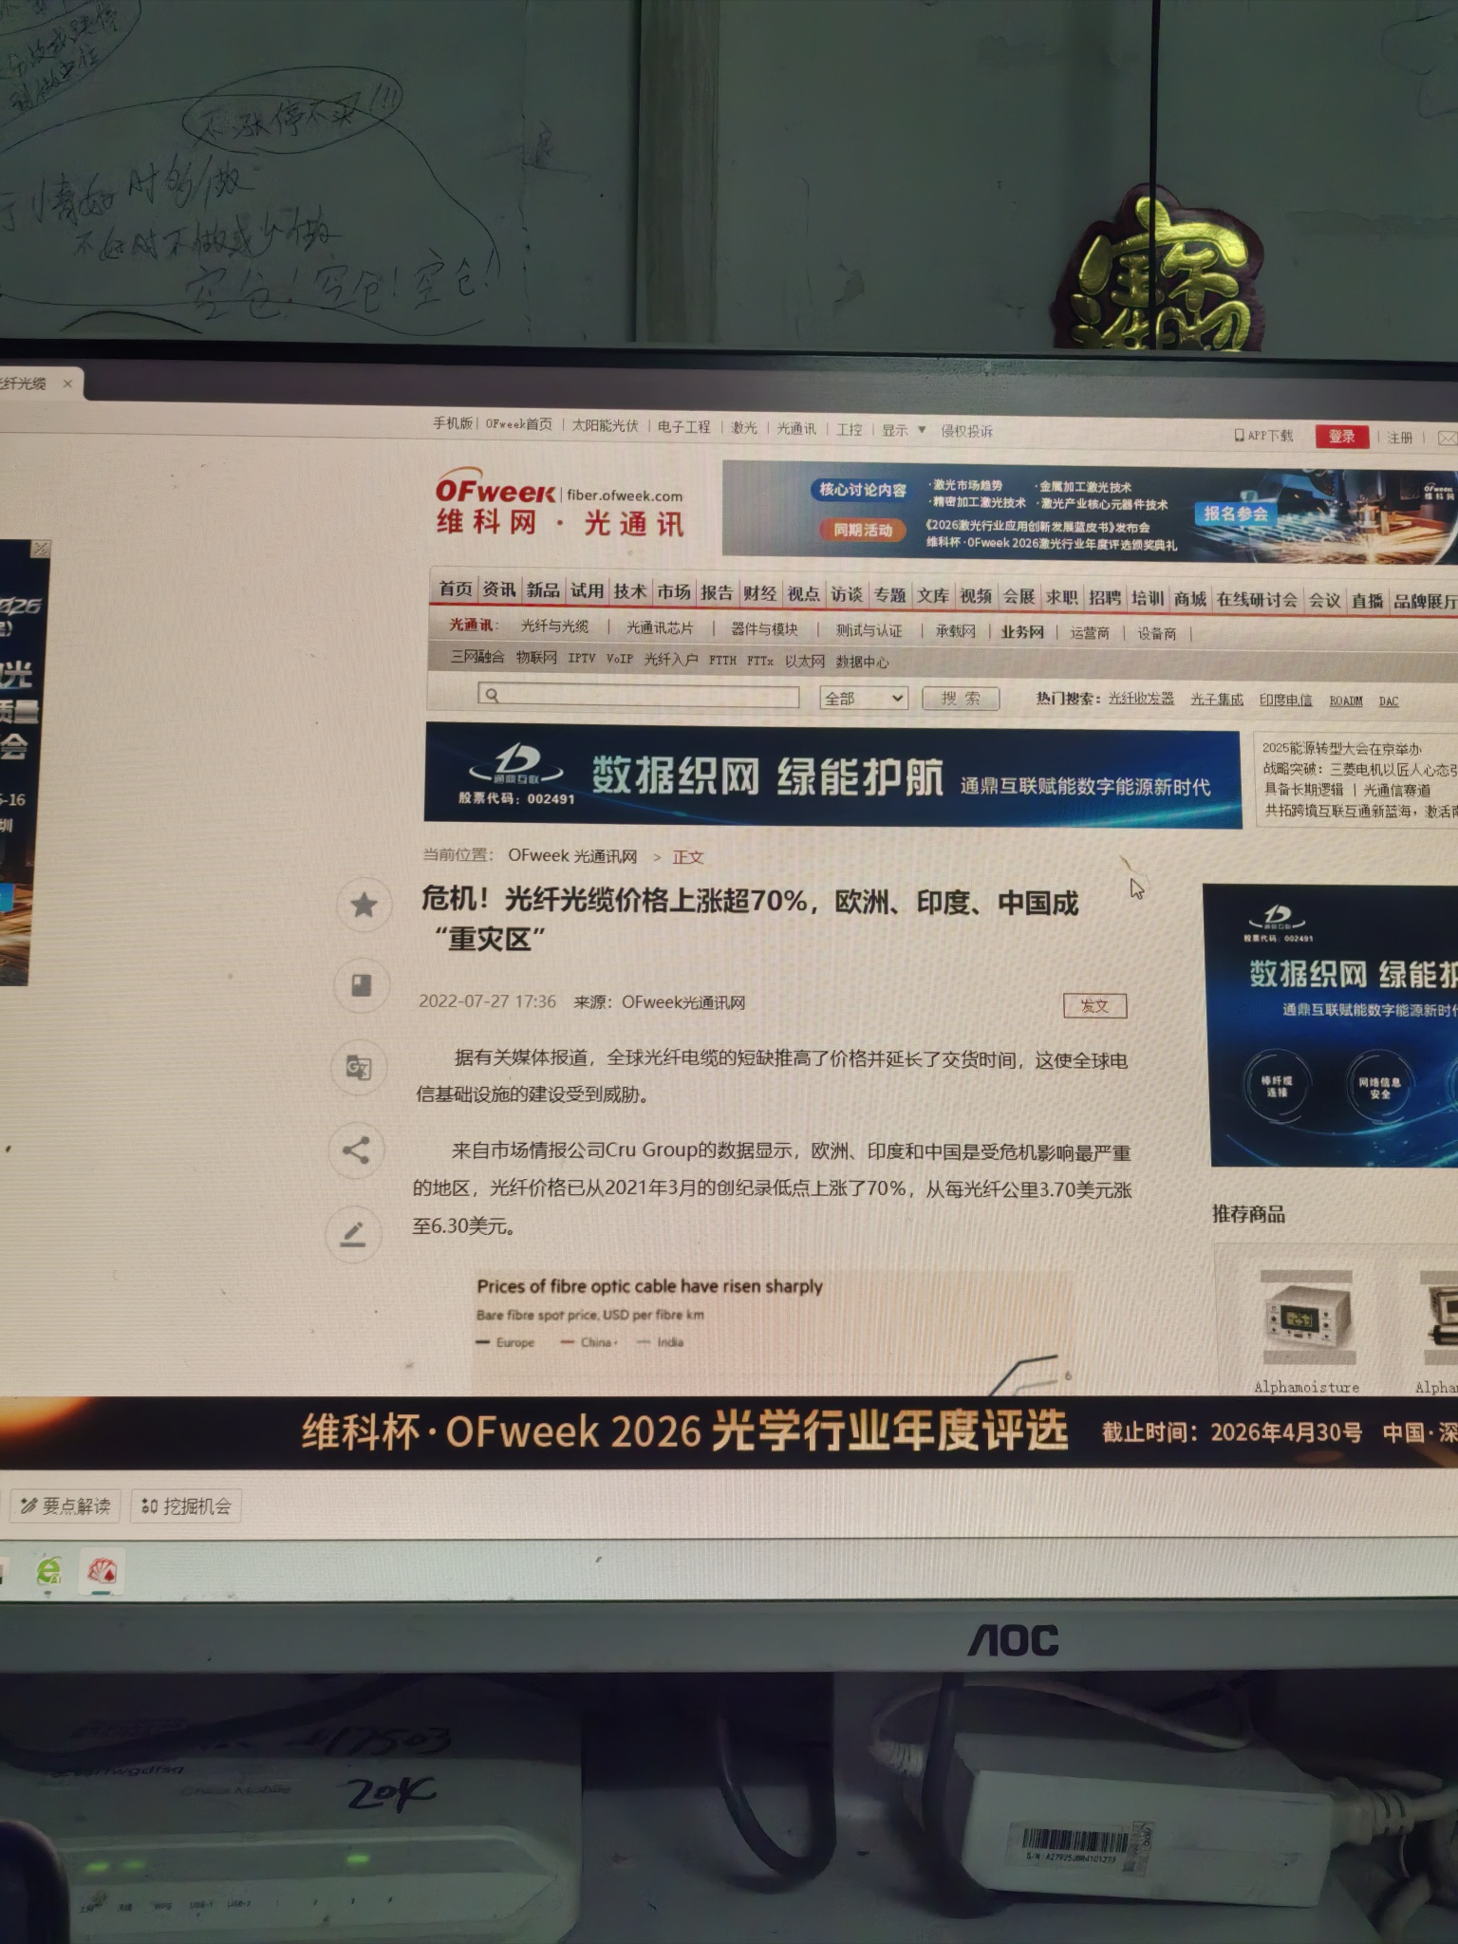
Task: Click the magnifier icon in search box
Action: [x=492, y=695]
